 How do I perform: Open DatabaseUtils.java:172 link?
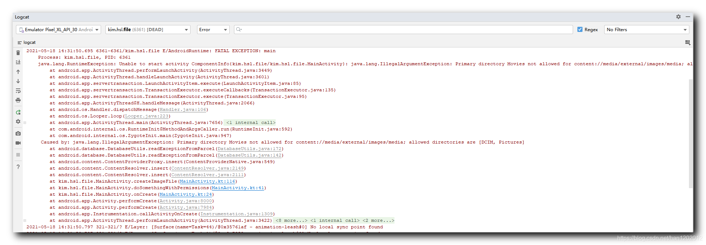(x=250, y=149)
